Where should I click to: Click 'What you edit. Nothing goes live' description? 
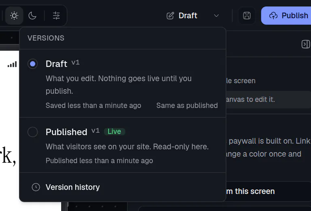click(x=119, y=85)
